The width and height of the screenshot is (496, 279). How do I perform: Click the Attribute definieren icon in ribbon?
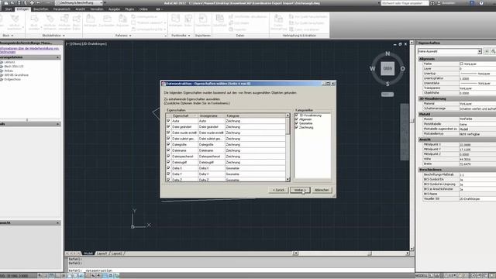pos(50,22)
